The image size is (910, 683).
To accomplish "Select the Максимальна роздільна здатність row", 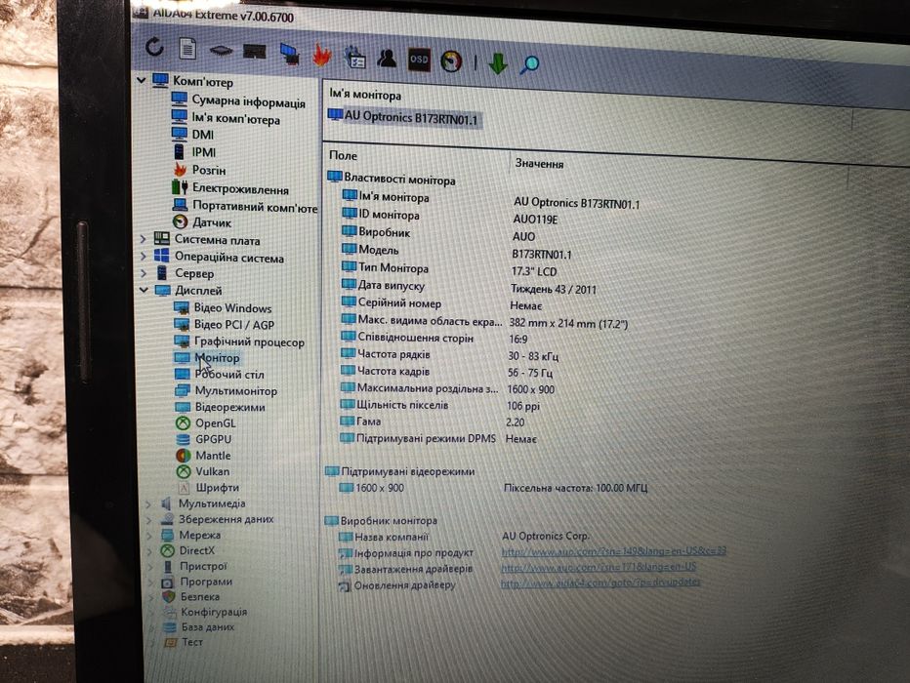I will (x=447, y=389).
